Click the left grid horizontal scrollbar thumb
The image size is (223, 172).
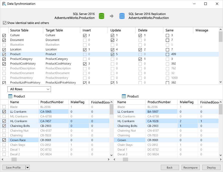point(14,159)
